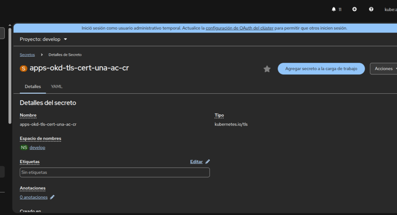Go back via Secretos breadcrumb link
The width and height of the screenshot is (397, 215).
(27, 55)
